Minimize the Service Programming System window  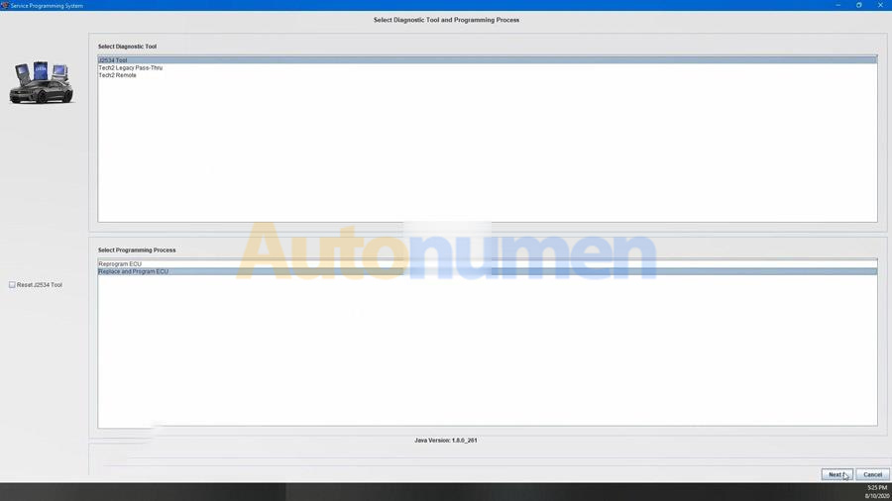[837, 5]
